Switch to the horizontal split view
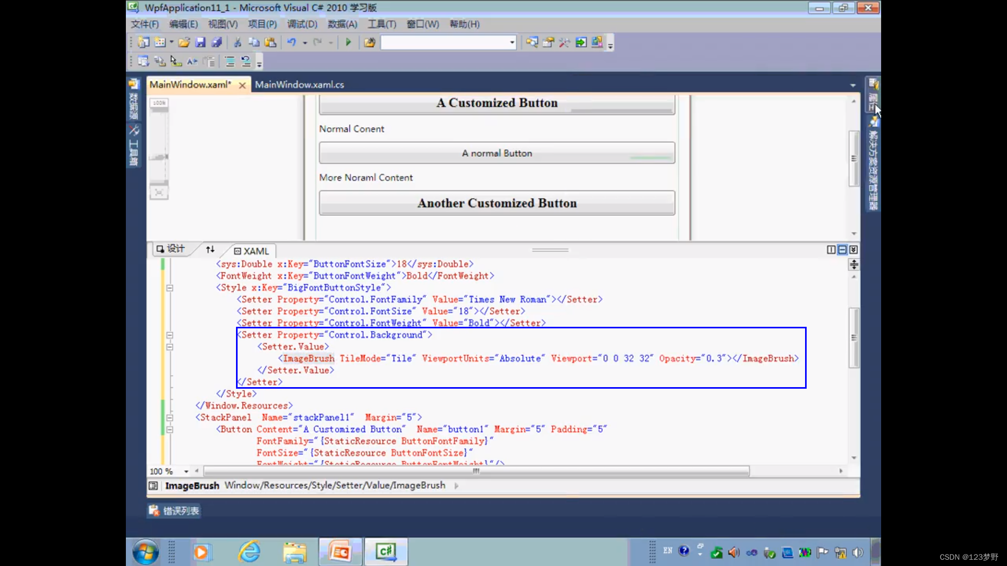The image size is (1007, 566). coord(842,250)
